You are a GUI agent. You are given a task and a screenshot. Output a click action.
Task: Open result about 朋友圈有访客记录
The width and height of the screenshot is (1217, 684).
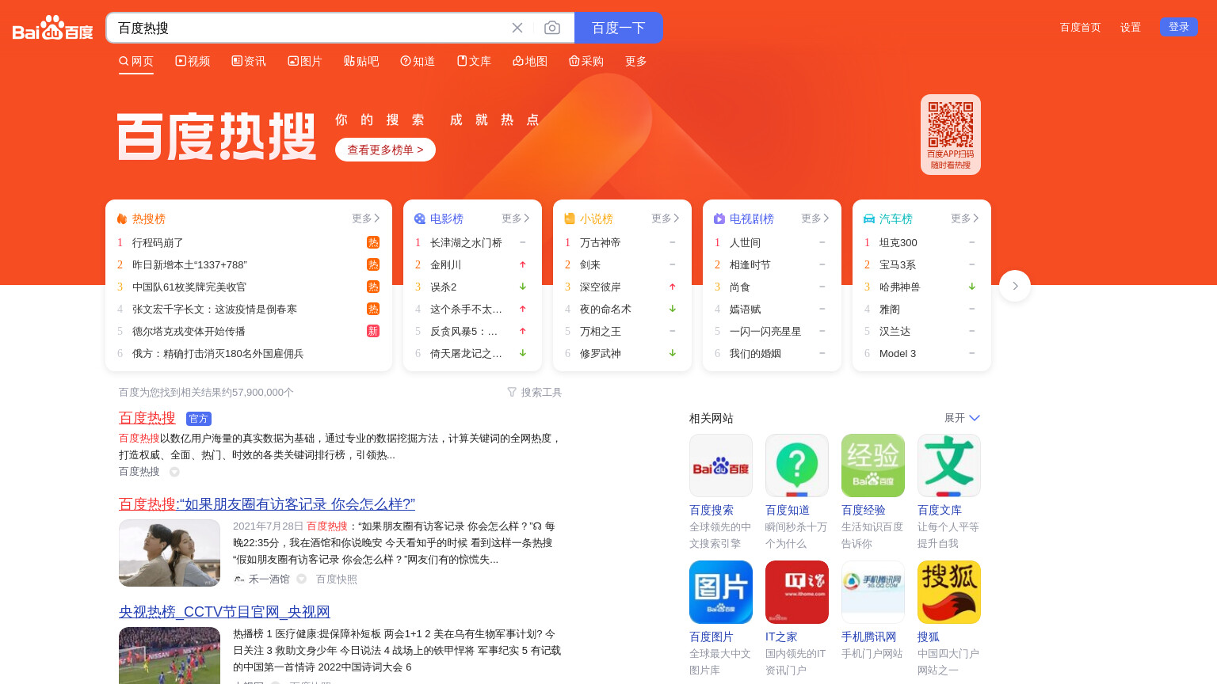pos(267,503)
